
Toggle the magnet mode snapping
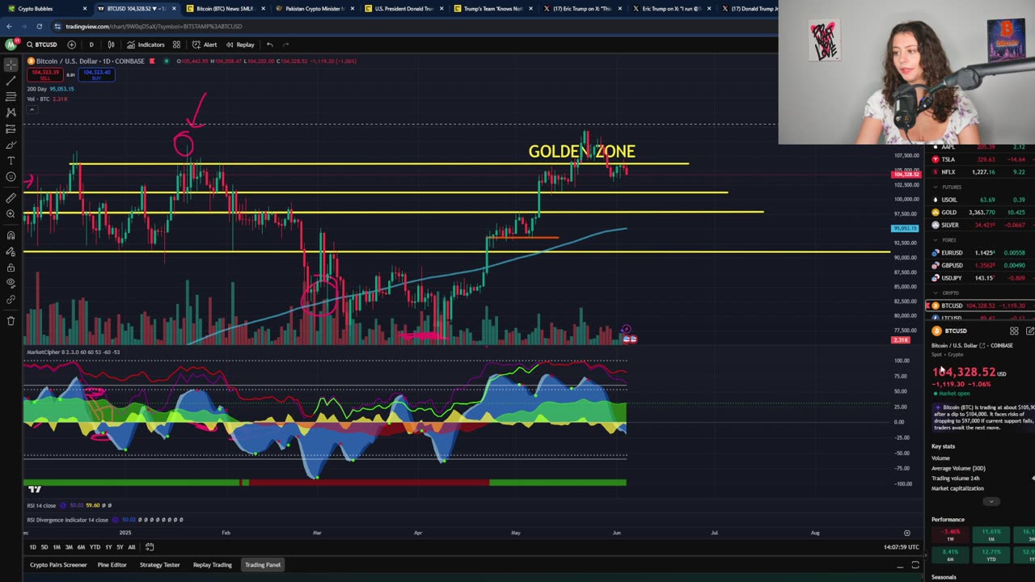tap(11, 235)
